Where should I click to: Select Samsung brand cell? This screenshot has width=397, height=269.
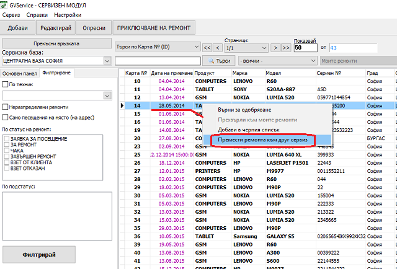(248, 236)
